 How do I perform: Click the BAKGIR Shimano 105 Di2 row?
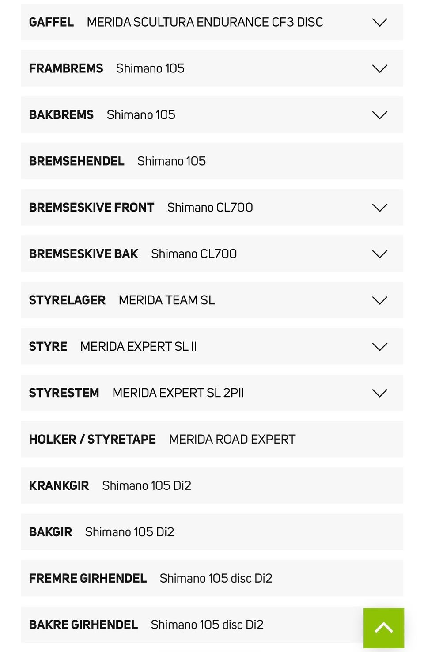[x=212, y=532]
